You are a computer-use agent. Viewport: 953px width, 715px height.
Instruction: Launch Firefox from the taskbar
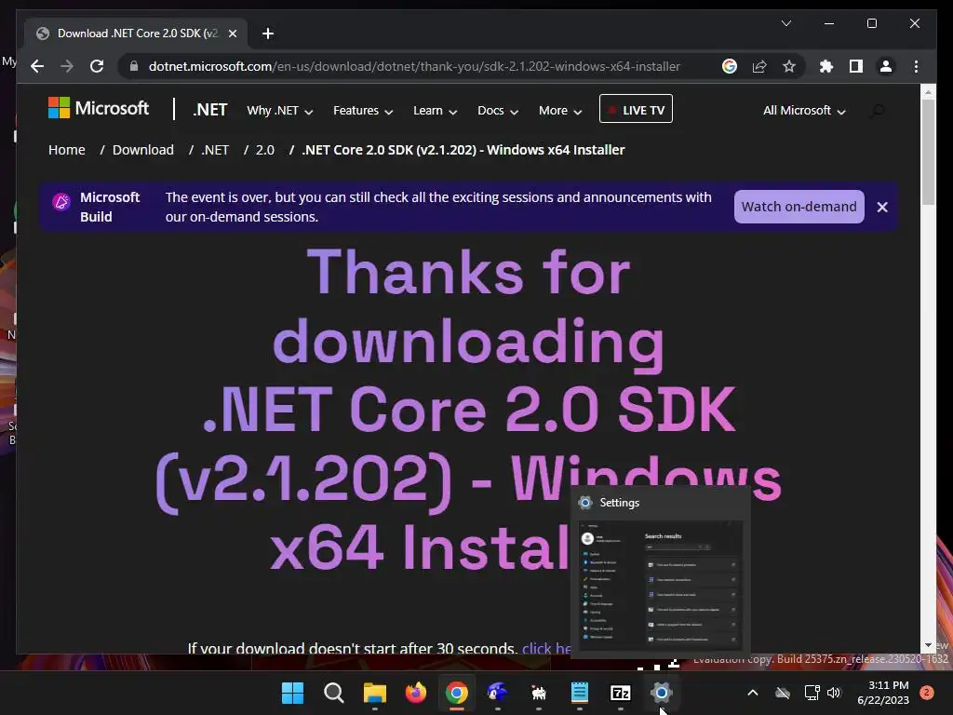pos(416,693)
